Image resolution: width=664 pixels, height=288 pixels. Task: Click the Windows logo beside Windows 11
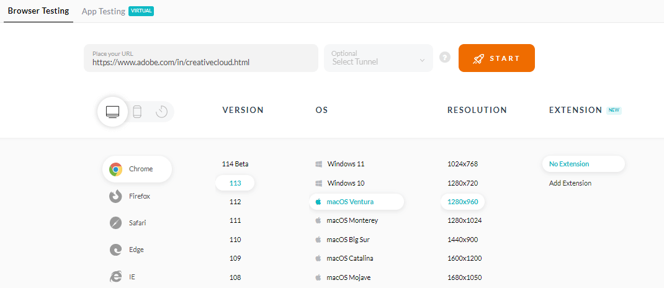(318, 164)
